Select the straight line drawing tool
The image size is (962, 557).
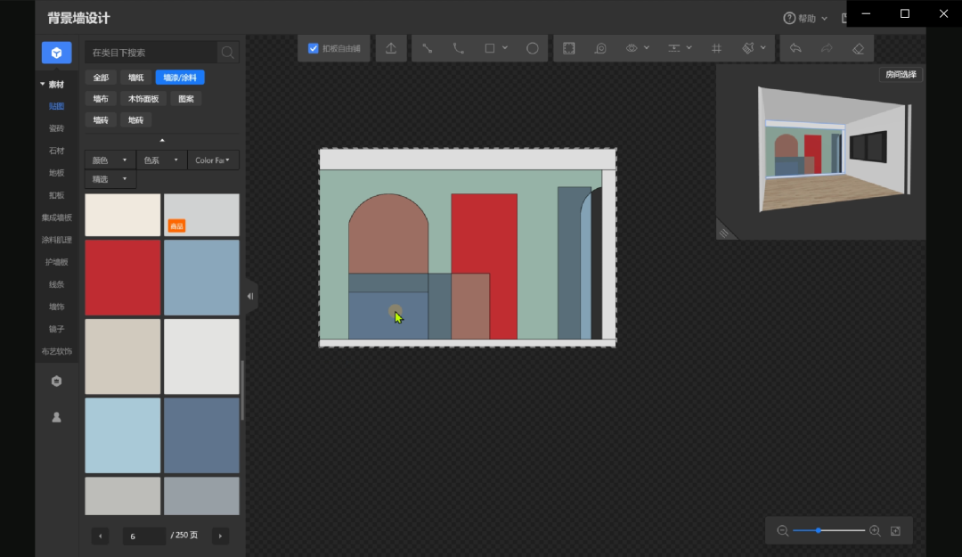tap(428, 48)
